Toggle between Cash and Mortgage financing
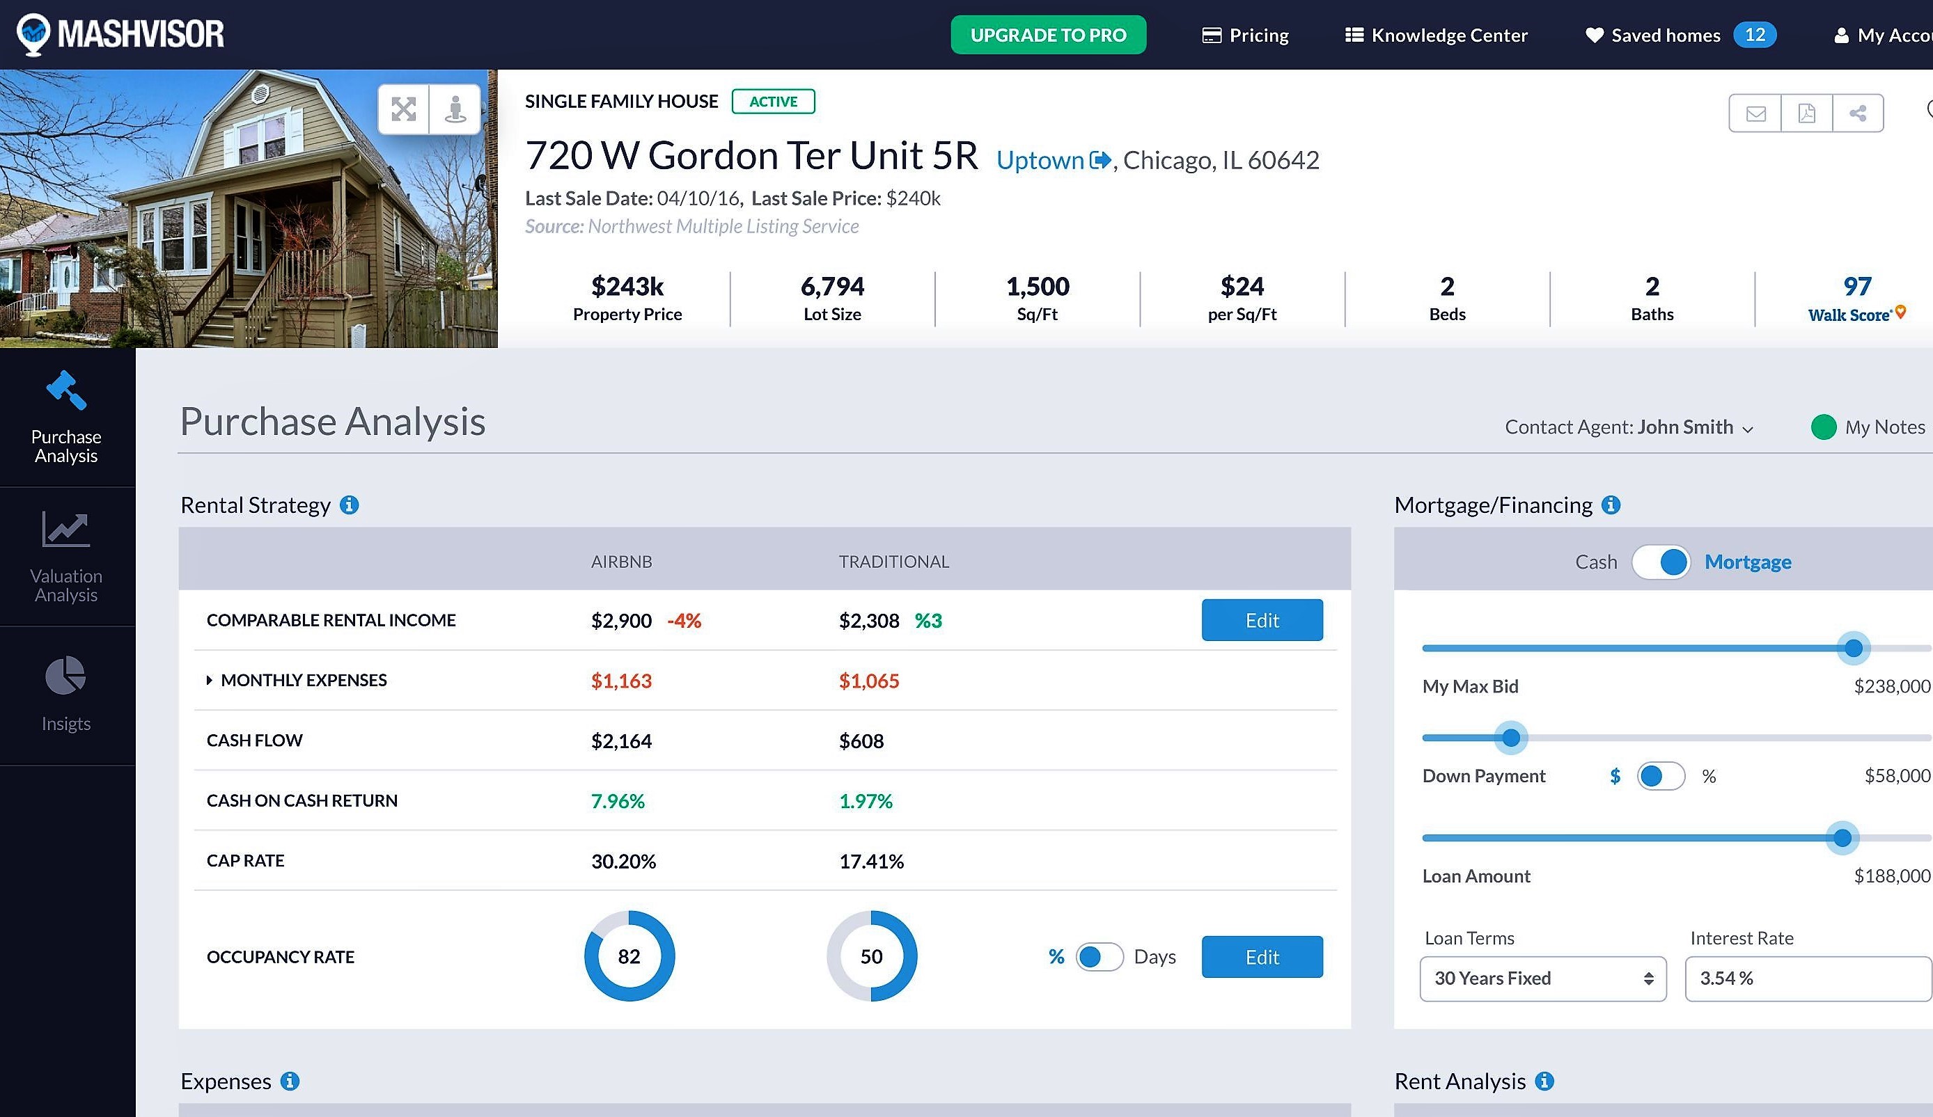Viewport: 1933px width, 1117px height. point(1661,562)
